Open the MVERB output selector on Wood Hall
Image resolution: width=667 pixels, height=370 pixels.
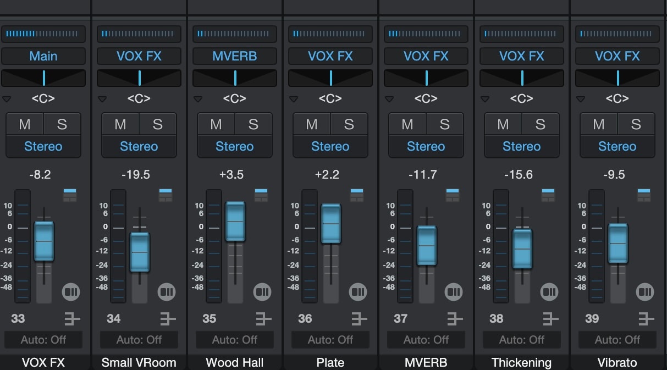(x=235, y=56)
